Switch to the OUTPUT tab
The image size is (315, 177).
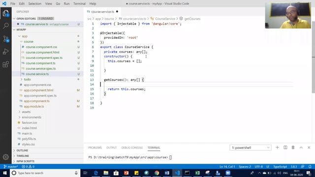pyautogui.click(x=112, y=147)
